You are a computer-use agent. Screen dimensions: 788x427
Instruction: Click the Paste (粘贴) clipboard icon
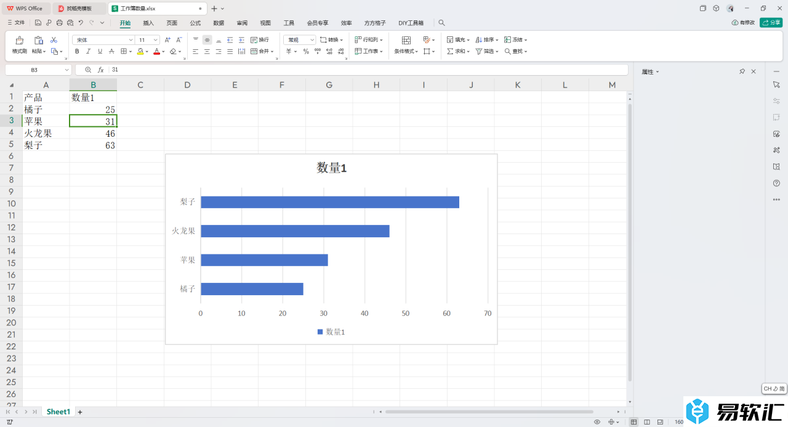point(39,40)
